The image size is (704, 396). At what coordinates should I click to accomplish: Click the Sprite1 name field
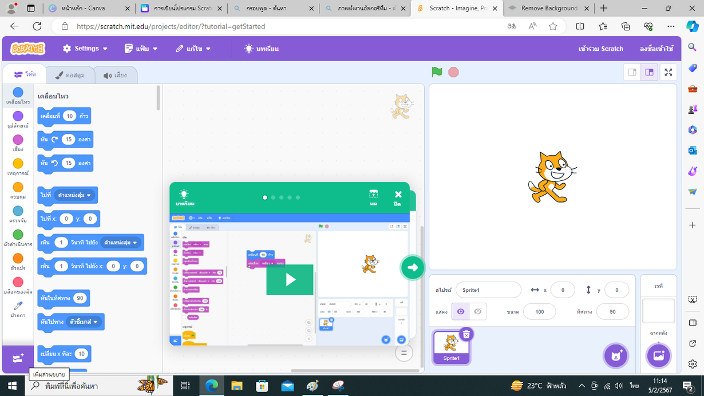tap(488, 290)
